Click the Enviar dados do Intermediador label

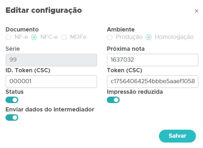tap(50, 109)
